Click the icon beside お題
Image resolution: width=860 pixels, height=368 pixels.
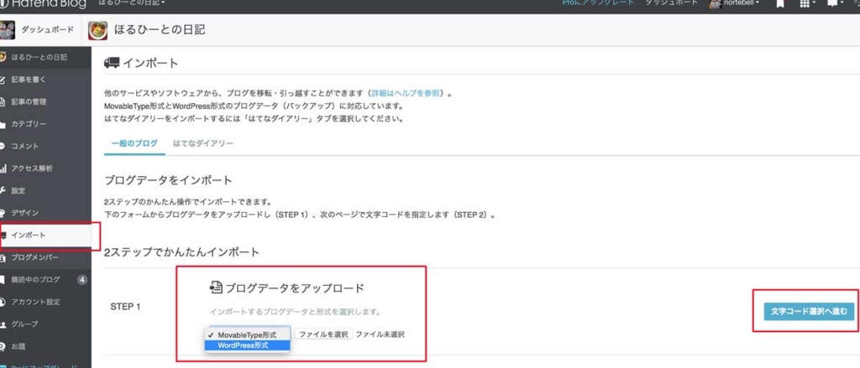tap(3, 346)
